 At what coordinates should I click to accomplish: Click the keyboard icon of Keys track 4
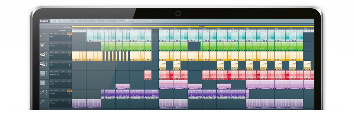[x=42, y=64]
